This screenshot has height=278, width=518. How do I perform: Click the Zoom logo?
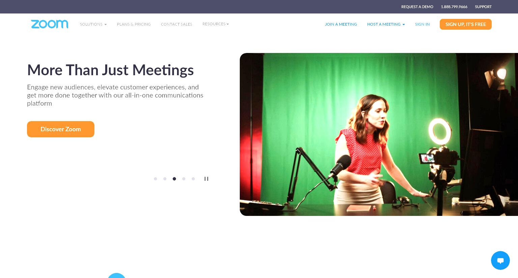[x=50, y=24]
